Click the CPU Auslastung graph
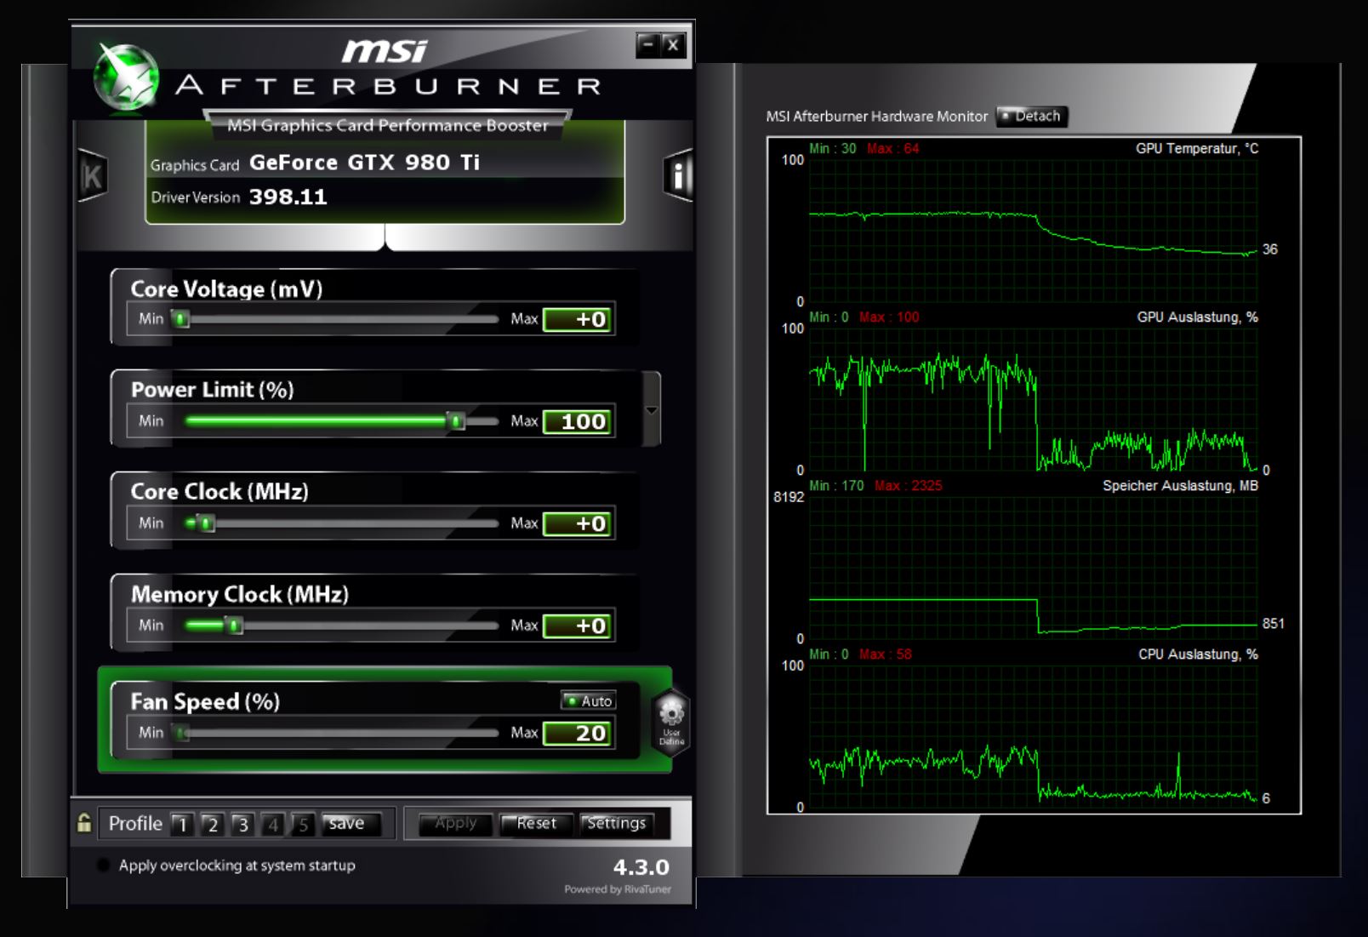 click(1033, 736)
